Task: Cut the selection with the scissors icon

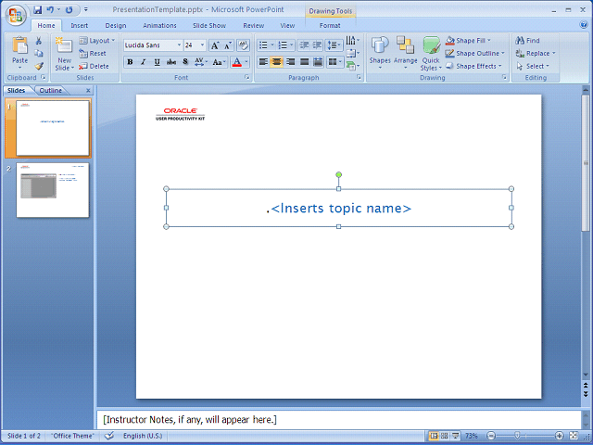Action: [x=39, y=41]
